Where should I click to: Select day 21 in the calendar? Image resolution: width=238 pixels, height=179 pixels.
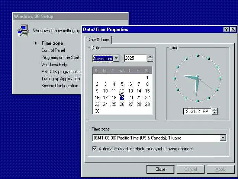(x=139, y=98)
